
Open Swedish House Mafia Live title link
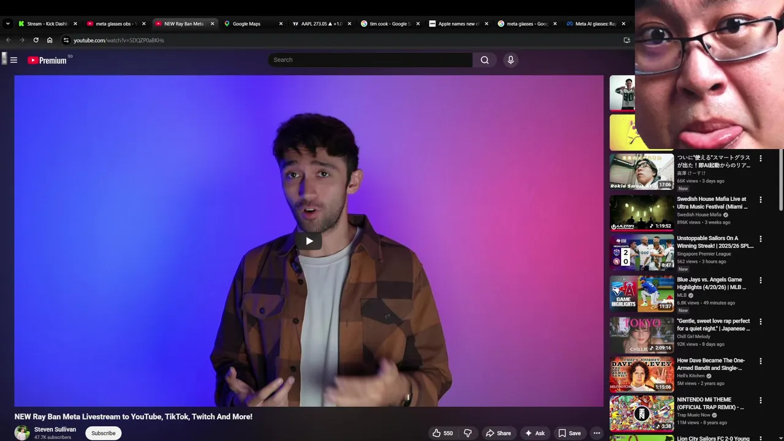click(x=712, y=203)
